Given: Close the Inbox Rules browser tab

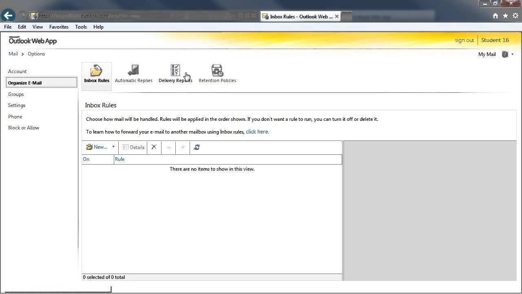Looking at the screenshot, I should click(336, 17).
